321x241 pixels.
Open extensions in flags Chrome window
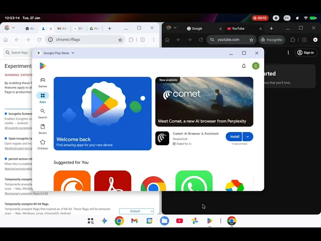click(131, 40)
